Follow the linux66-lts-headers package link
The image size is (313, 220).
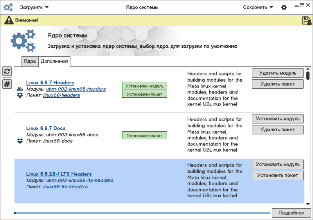click(x=65, y=187)
